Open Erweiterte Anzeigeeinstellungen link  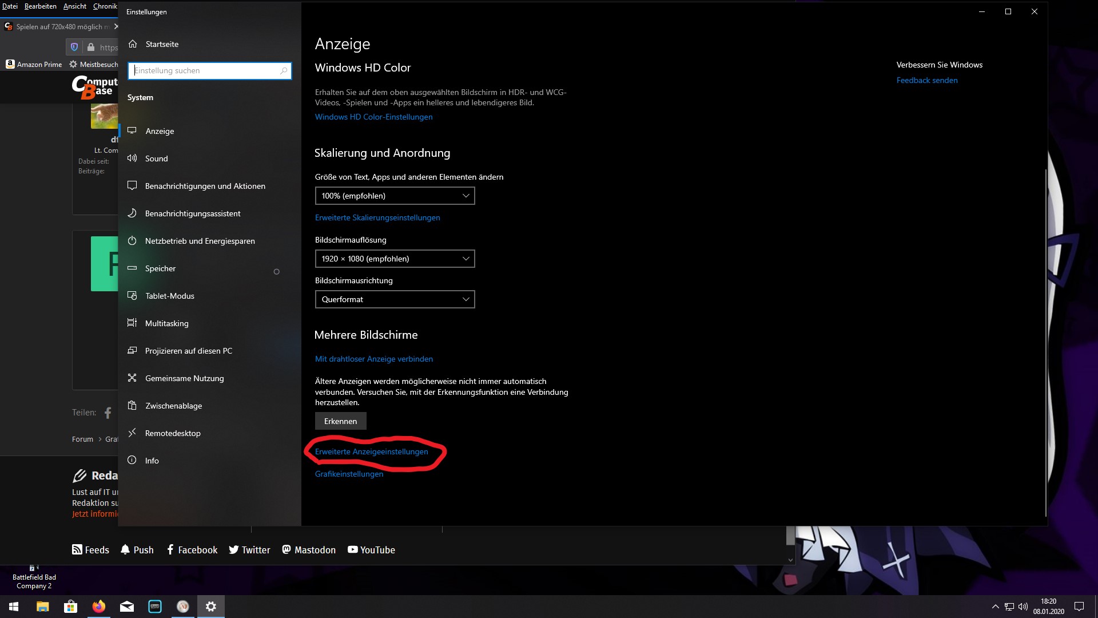click(x=371, y=451)
